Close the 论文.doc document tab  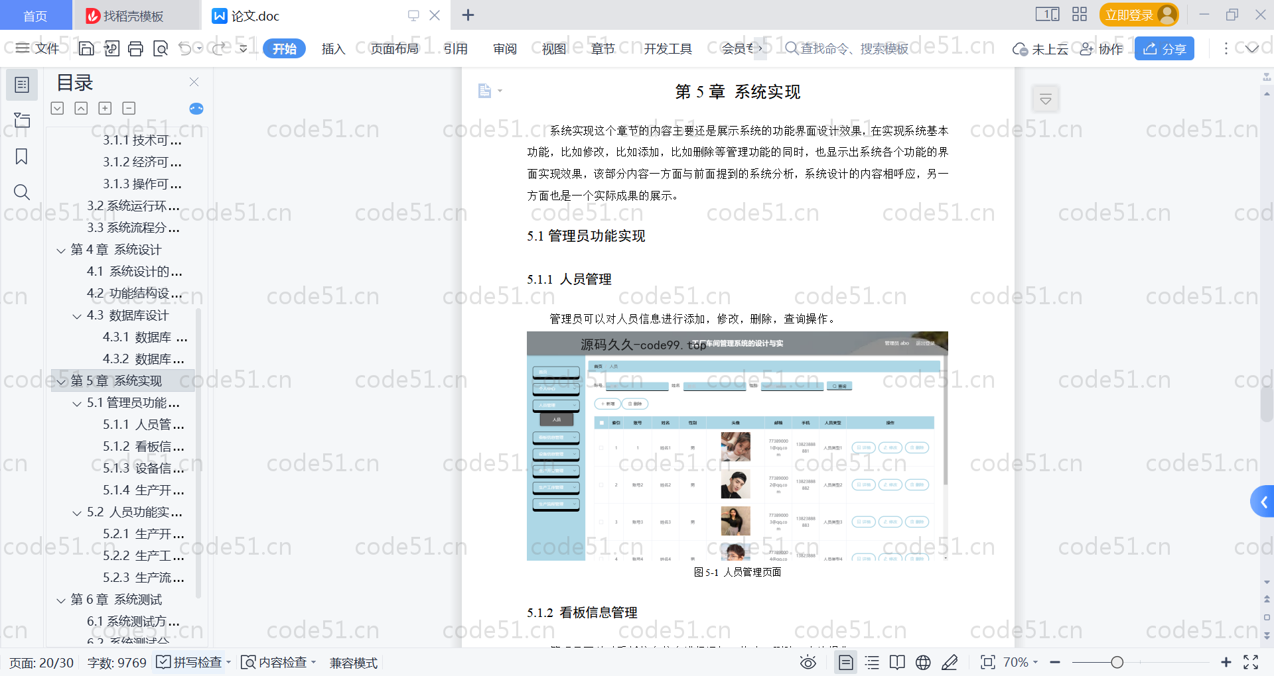click(x=435, y=15)
